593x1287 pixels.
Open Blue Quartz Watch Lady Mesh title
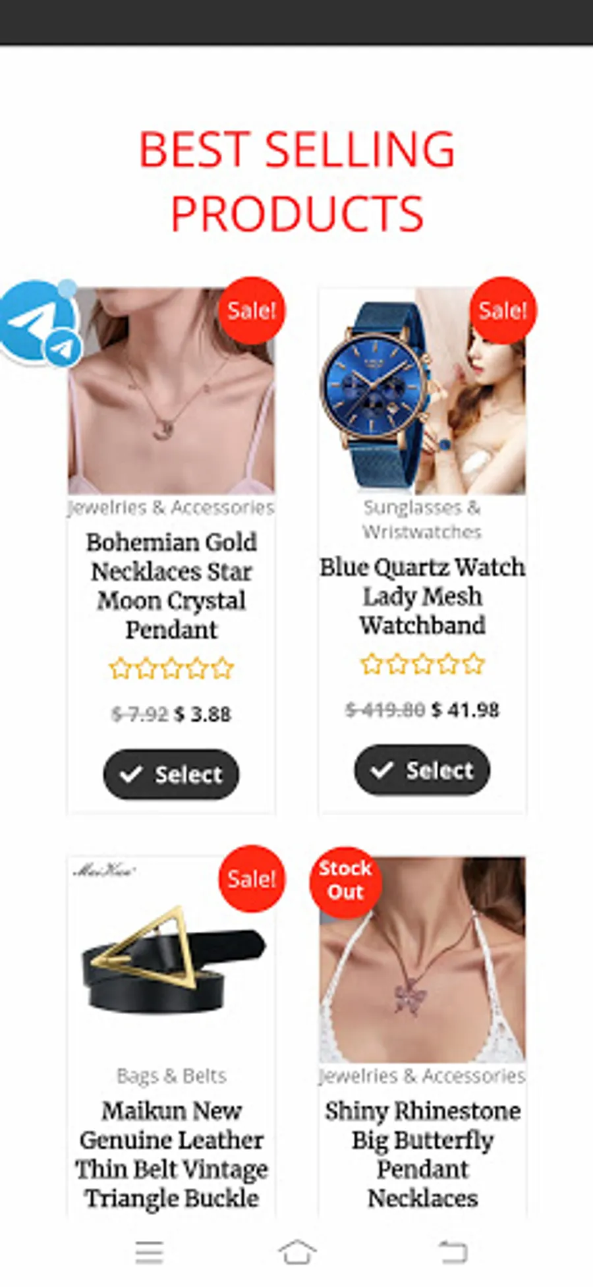point(422,596)
